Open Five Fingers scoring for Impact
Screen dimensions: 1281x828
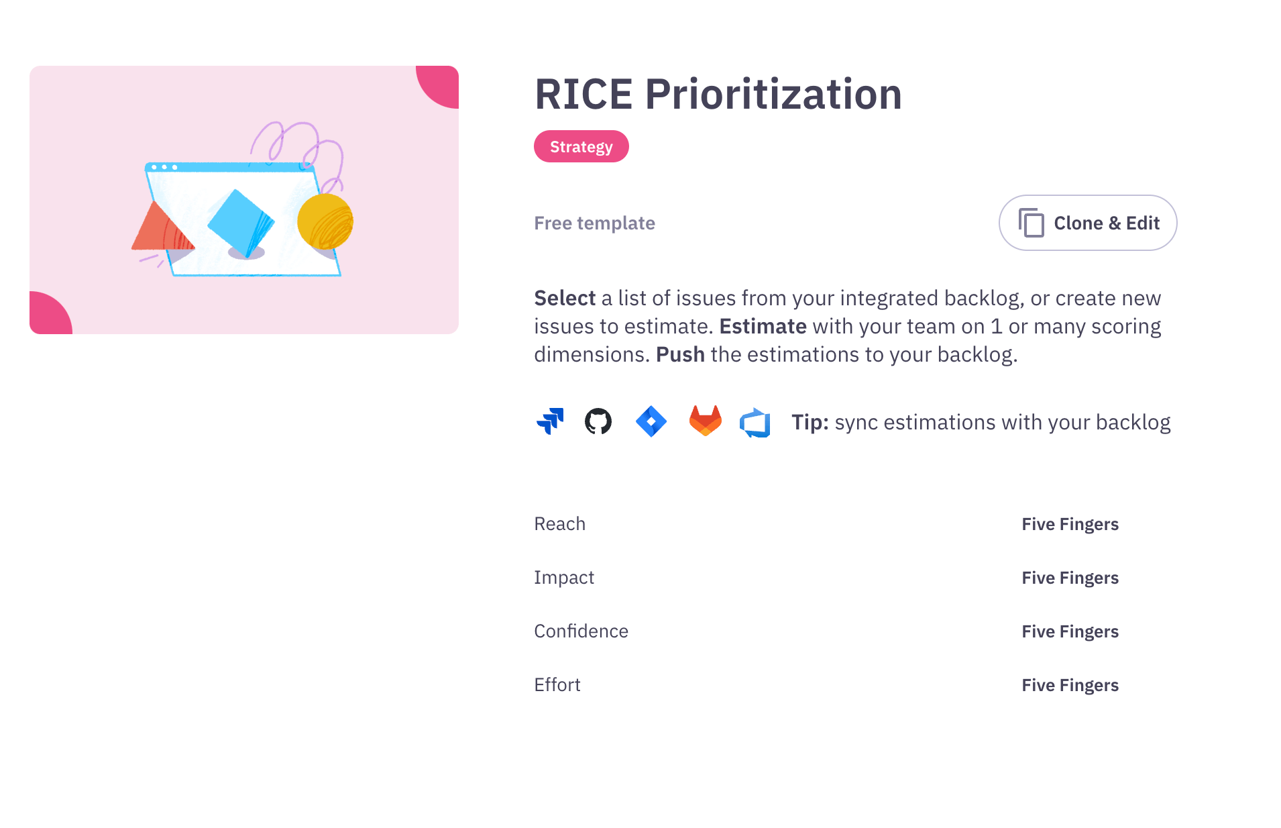pyautogui.click(x=1069, y=577)
